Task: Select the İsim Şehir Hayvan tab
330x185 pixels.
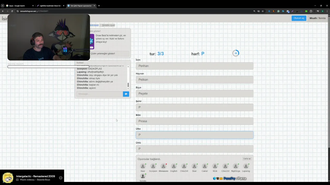Action: (x=81, y=6)
